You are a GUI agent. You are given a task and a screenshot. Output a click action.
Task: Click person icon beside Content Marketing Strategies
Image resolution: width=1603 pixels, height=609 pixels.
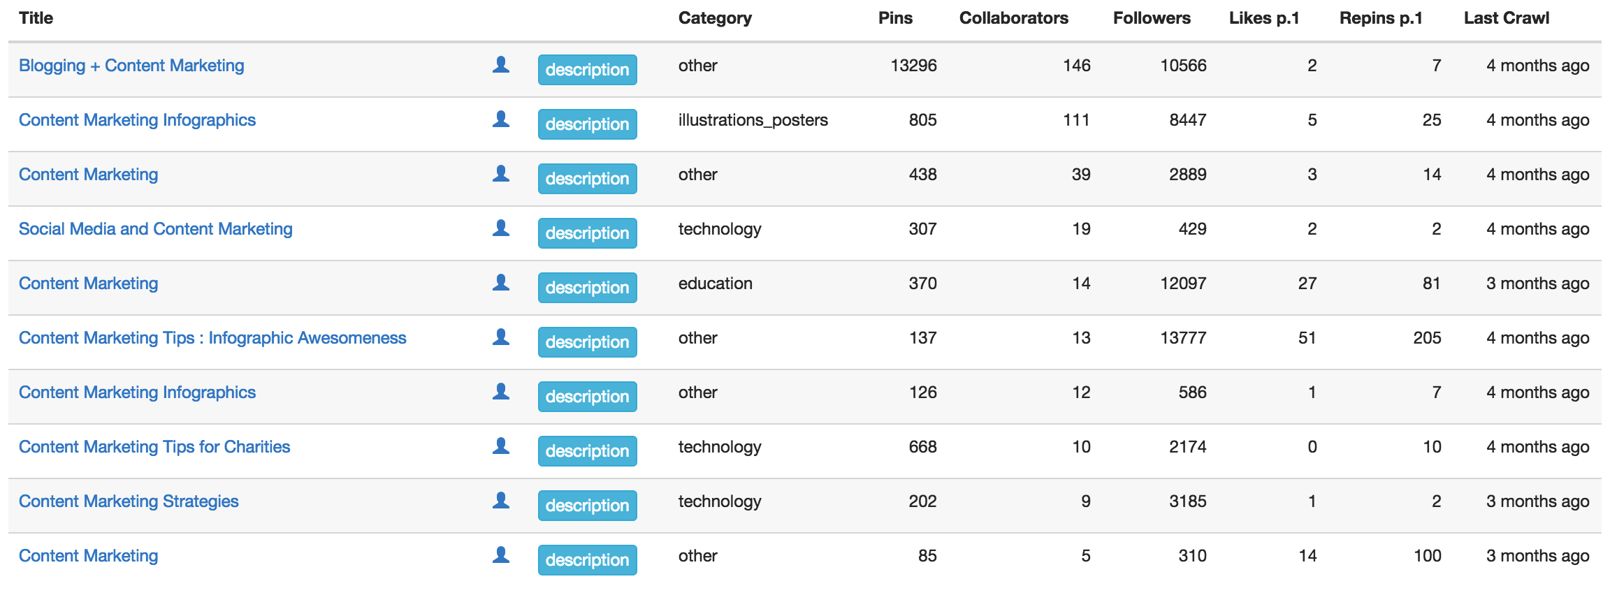(x=500, y=501)
